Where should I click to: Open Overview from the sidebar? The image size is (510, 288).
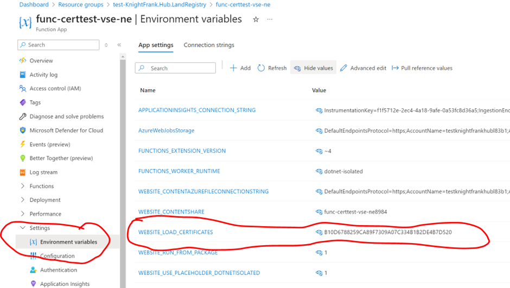point(41,61)
